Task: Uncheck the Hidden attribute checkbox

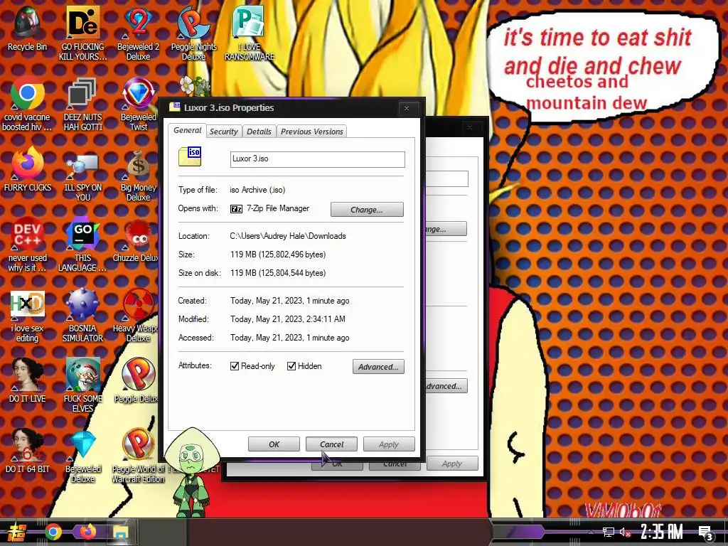Action: 291,366
